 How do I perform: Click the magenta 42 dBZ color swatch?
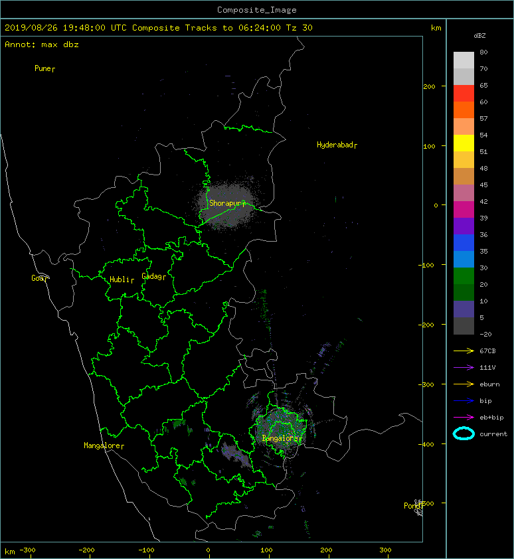[464, 210]
